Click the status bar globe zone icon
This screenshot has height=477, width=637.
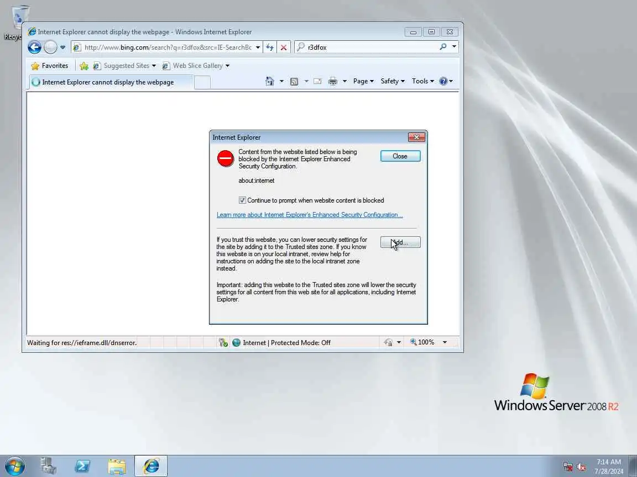click(237, 343)
